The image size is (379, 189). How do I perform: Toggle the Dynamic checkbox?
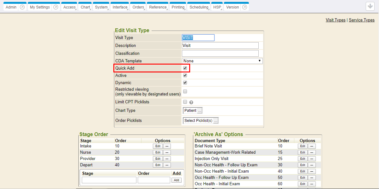(x=185, y=83)
